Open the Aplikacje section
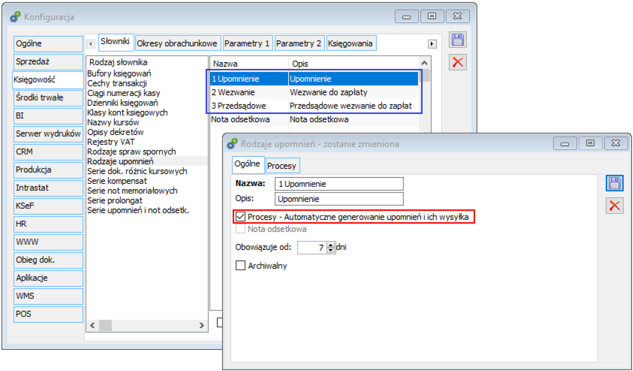Image resolution: width=633 pixels, height=371 pixels. [48, 278]
